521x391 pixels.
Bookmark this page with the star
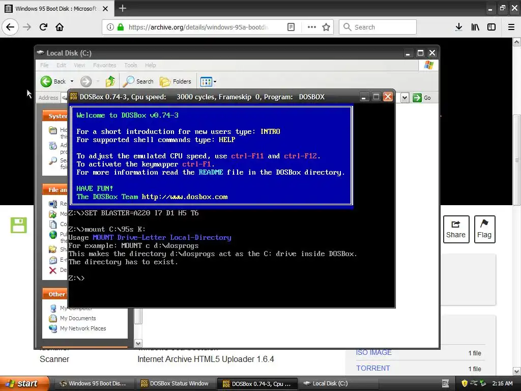(326, 27)
